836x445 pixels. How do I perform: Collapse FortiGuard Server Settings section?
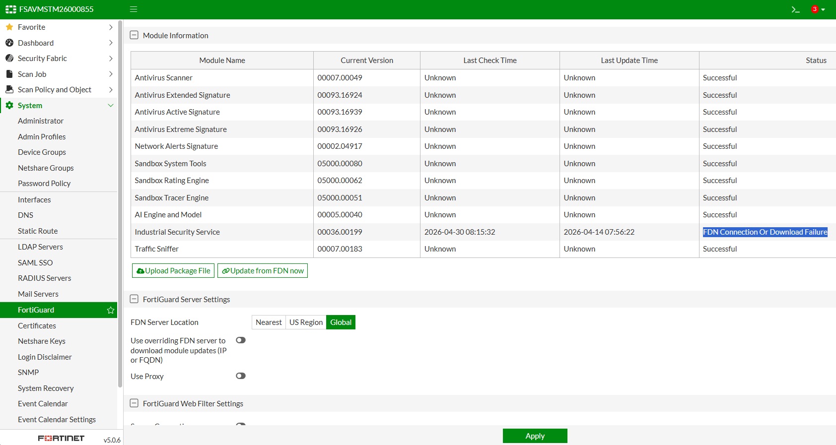134,299
